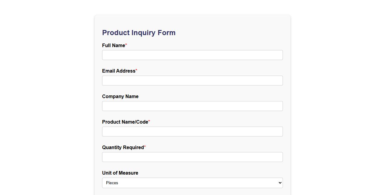
Task: Click the red asterisk beside Email Address
Action: click(136, 70)
